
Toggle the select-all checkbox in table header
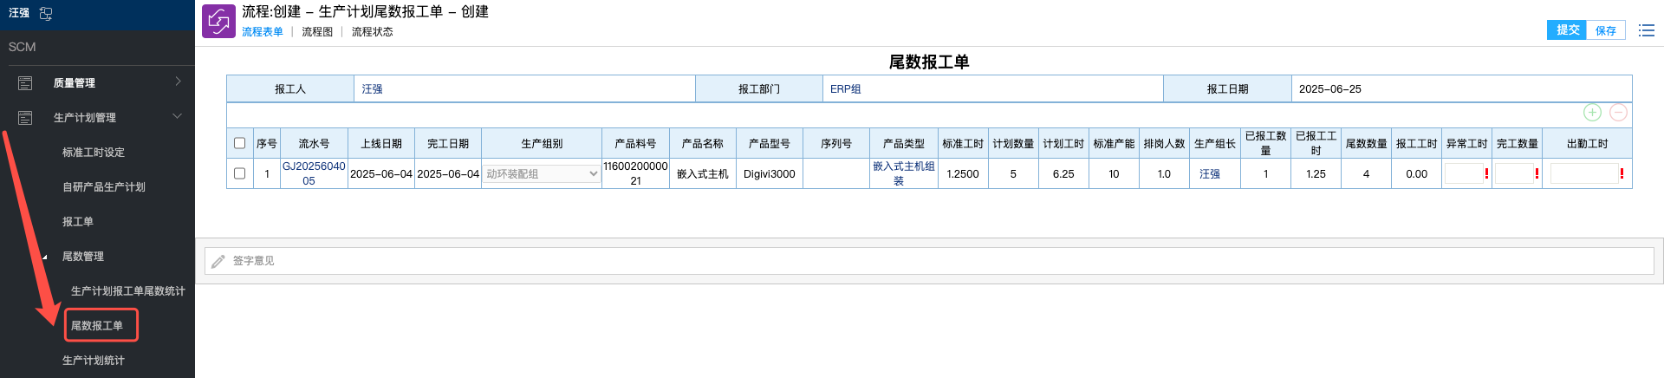click(240, 143)
